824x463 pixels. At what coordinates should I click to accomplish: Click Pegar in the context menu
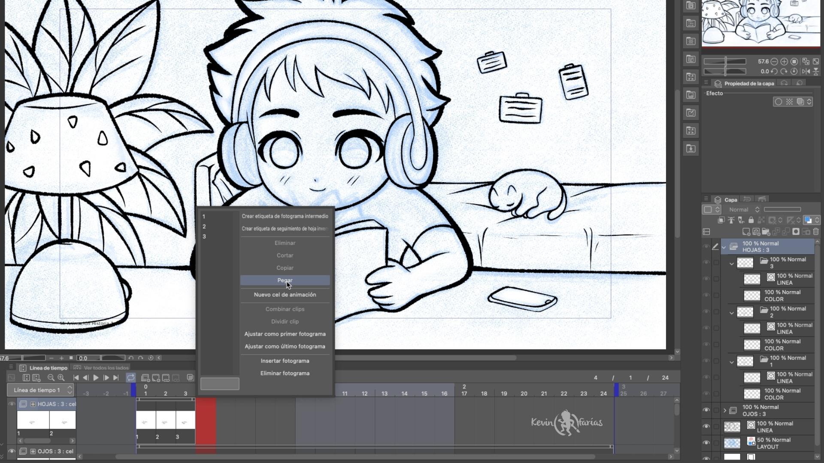(x=285, y=280)
